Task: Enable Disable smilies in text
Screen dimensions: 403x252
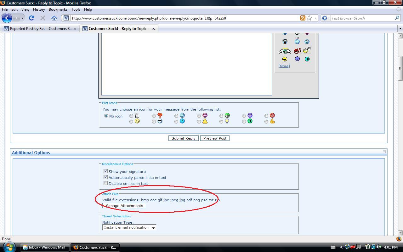Action: tap(106, 183)
